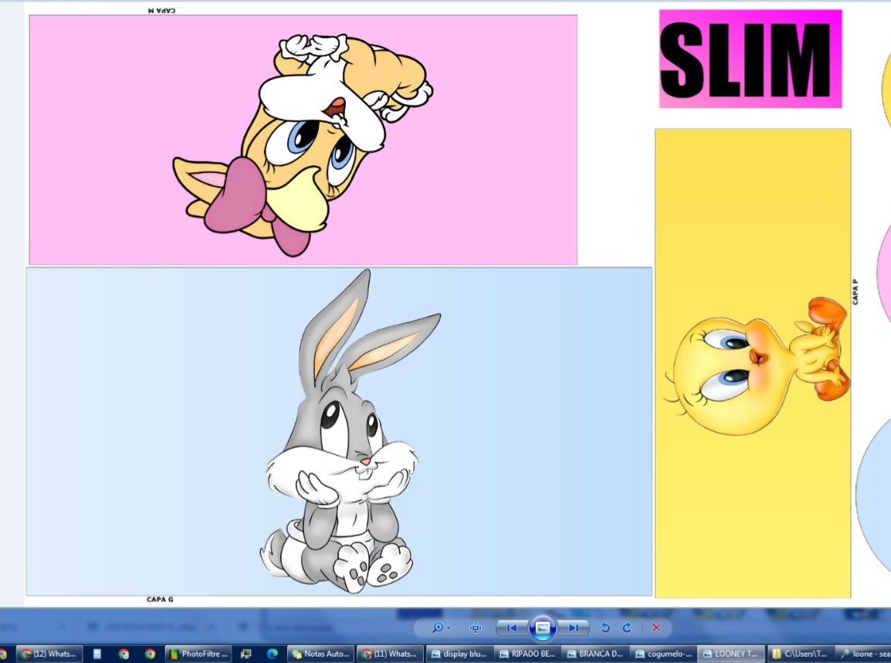Open the (11) Whats... Chrome taskbar window

(390, 654)
